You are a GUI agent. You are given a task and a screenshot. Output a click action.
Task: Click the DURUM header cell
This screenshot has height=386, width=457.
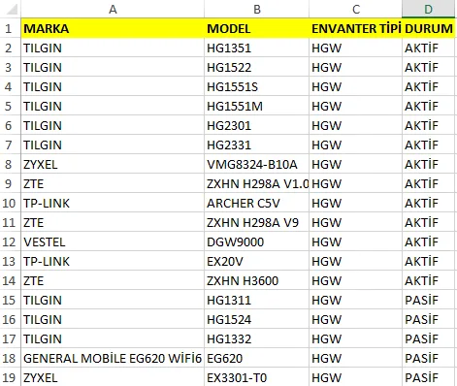tap(428, 28)
